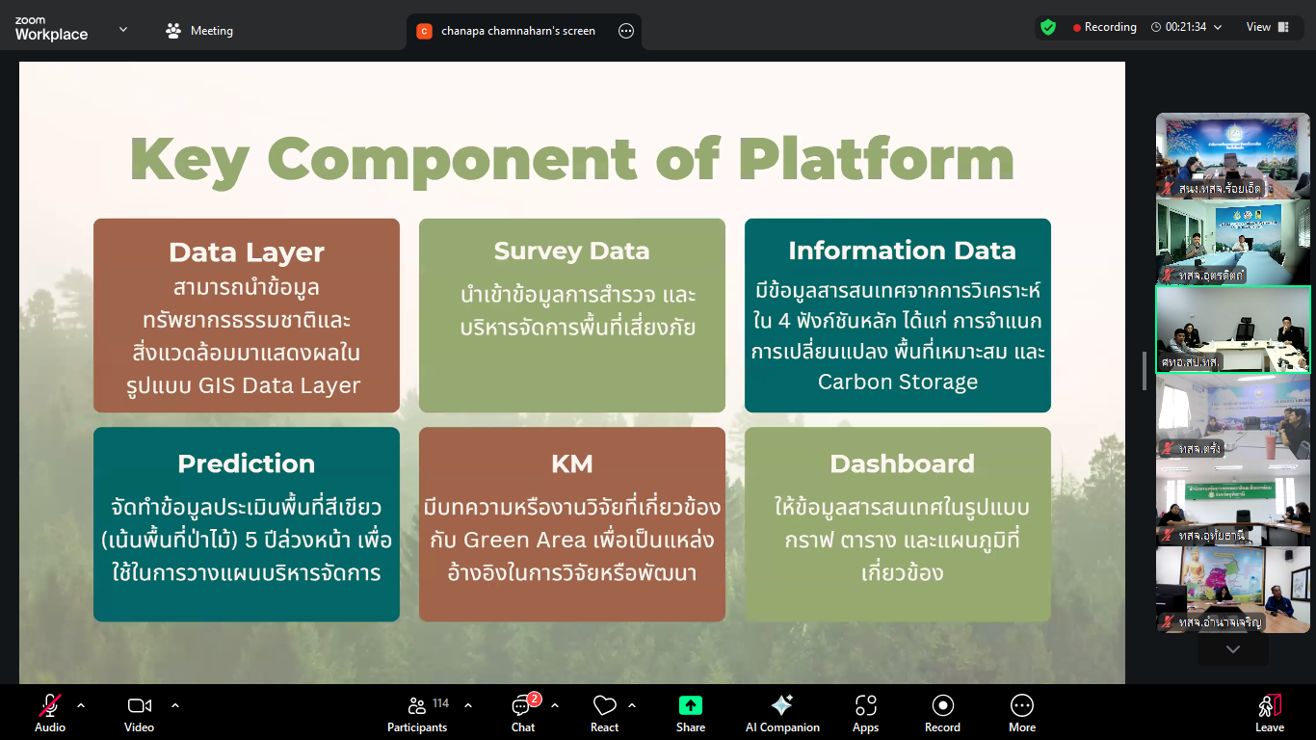Open the React heart icon

(604, 705)
